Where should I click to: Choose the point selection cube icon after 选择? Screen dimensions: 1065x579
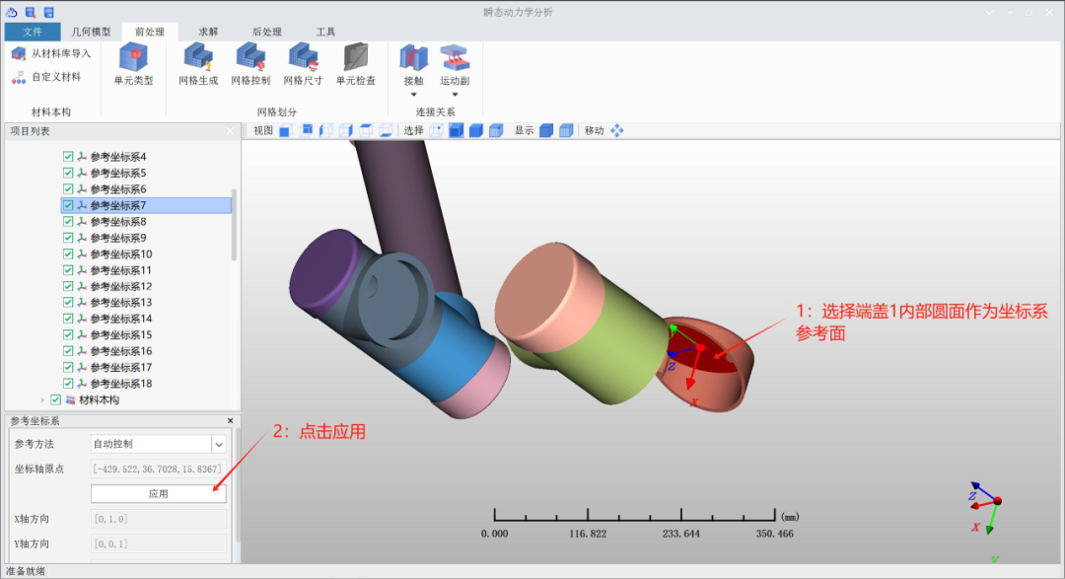[436, 130]
